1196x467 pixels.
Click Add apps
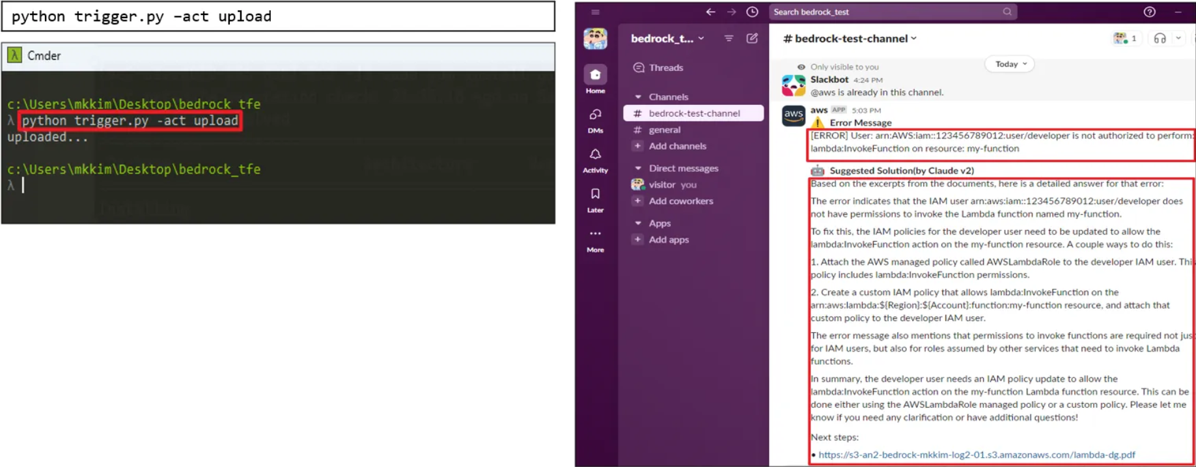pos(669,240)
